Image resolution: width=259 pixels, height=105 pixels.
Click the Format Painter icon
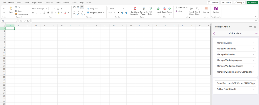point(16,14)
